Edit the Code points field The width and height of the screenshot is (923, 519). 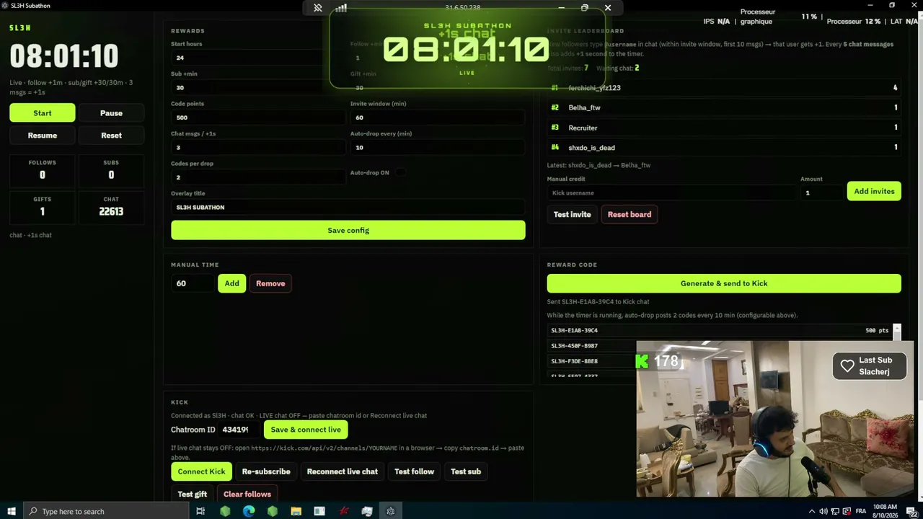[258, 117]
